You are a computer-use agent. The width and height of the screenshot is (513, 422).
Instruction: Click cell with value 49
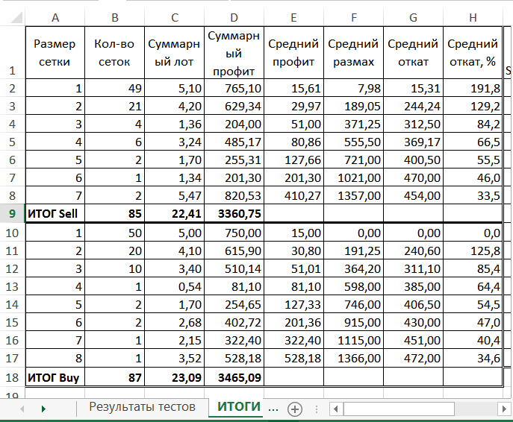114,88
